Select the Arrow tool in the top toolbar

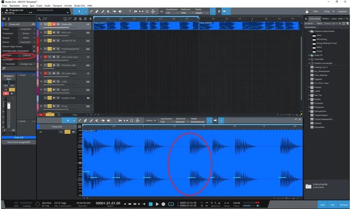point(80,12)
